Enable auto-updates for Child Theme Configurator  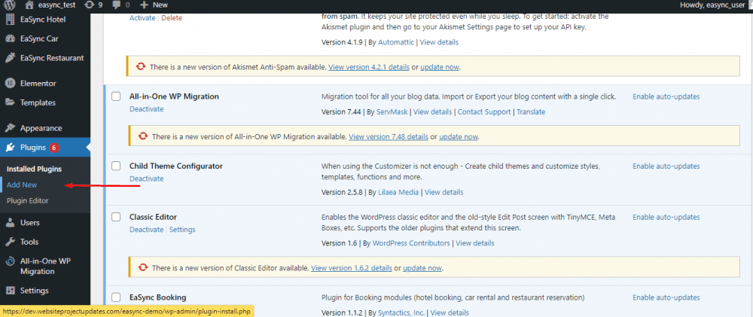tap(666, 166)
